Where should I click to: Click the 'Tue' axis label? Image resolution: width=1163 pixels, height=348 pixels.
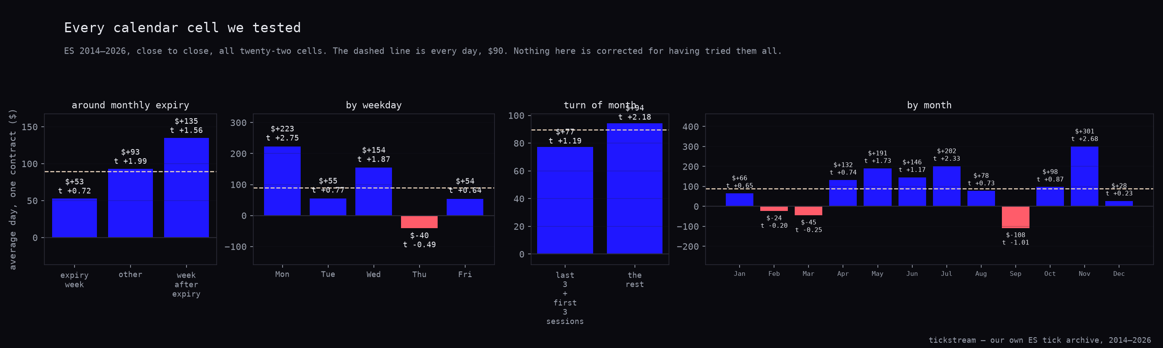328,274
